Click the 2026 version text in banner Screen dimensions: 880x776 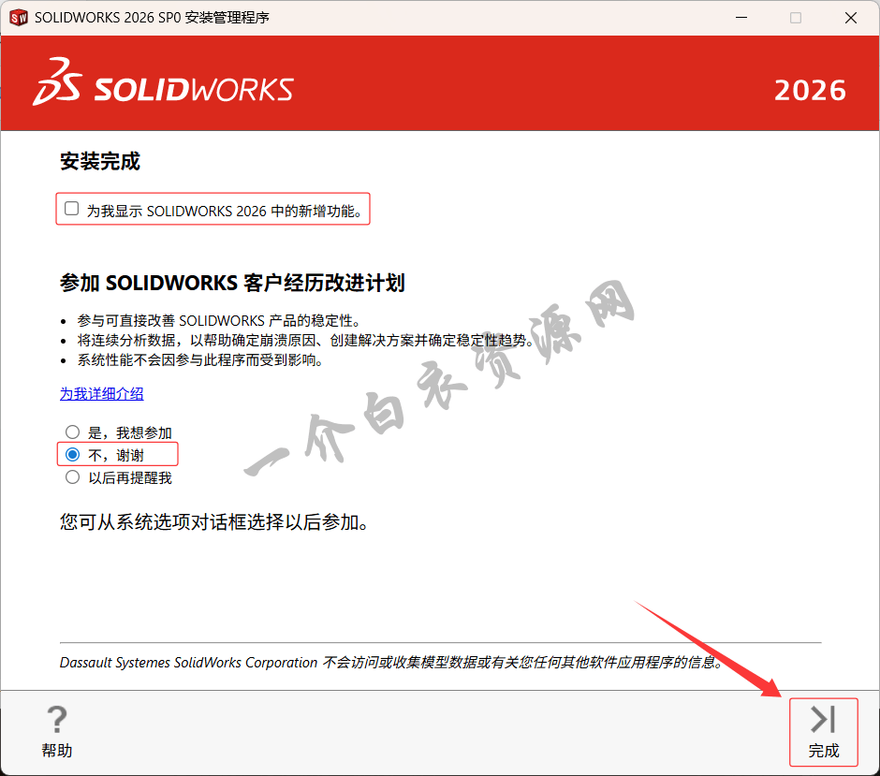(x=810, y=90)
